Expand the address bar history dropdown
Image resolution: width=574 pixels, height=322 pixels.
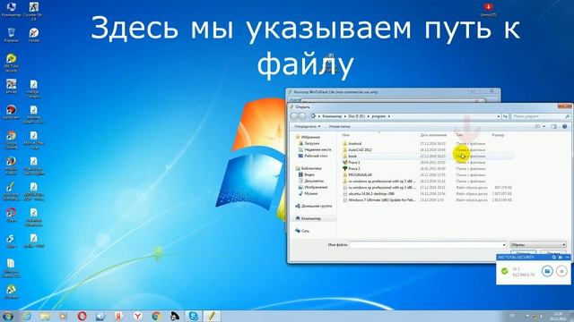499,116
